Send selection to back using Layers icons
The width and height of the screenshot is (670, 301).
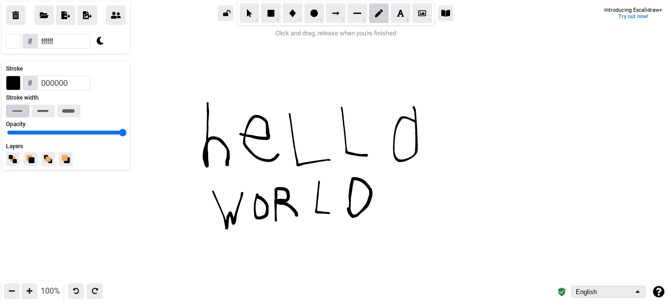point(12,159)
